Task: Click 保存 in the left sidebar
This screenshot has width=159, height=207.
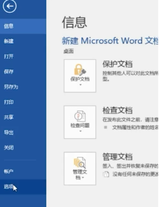Action: 23,72
